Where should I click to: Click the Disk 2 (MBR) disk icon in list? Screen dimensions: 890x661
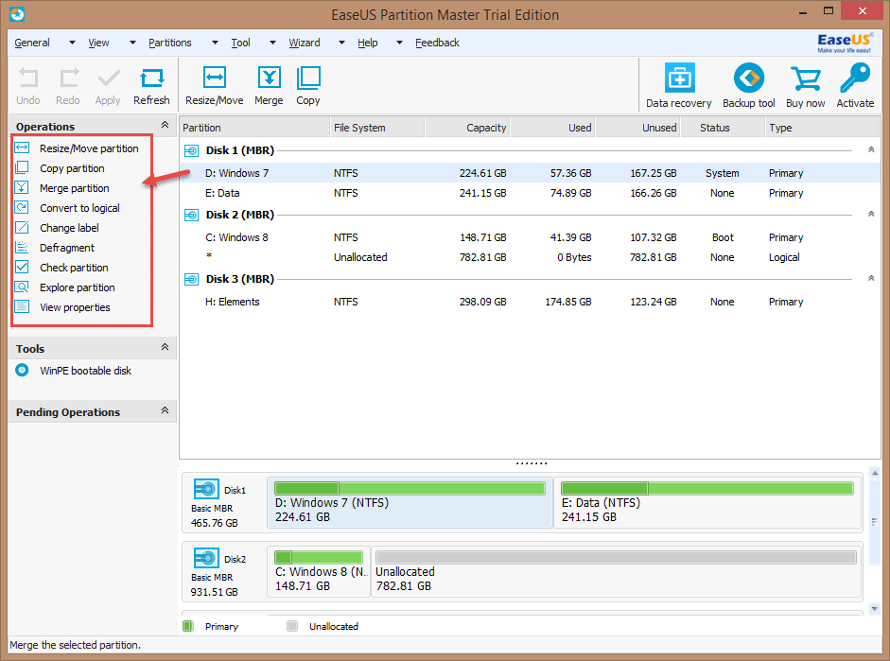click(191, 215)
